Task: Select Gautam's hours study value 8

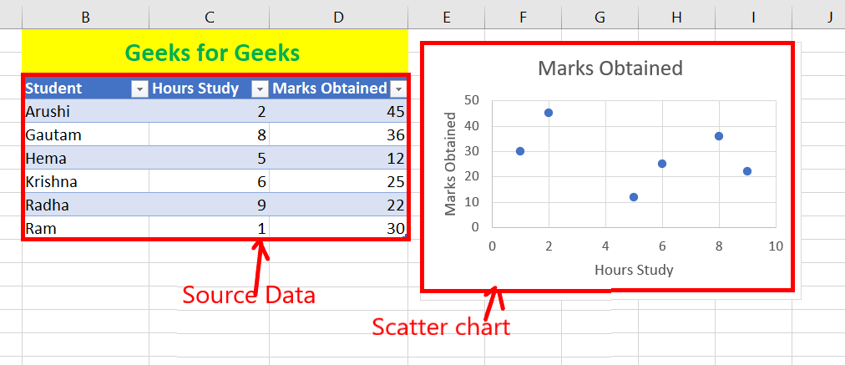Action: [x=209, y=134]
